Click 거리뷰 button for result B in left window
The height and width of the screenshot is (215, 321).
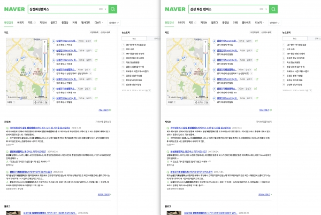pyautogui.click(x=82, y=51)
